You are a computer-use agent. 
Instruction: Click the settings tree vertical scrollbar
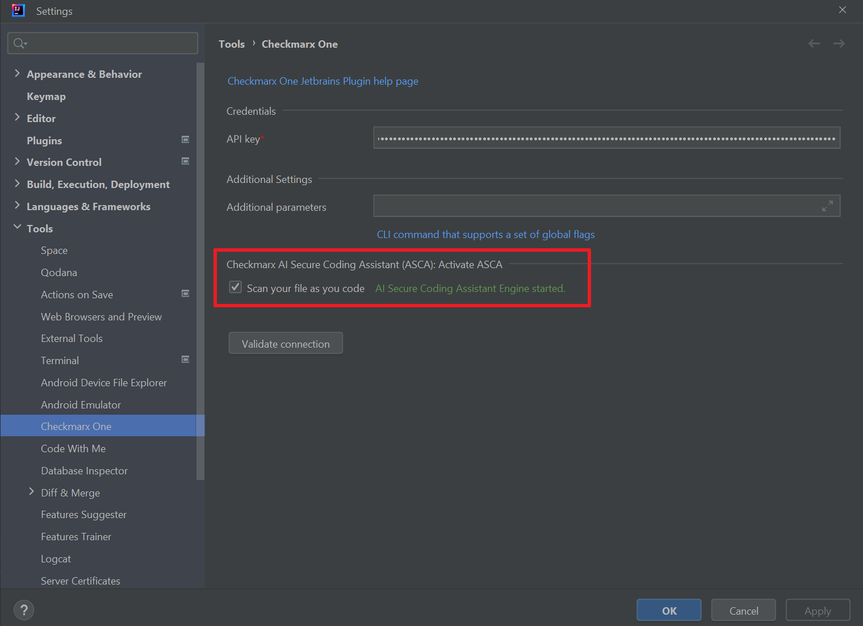(x=200, y=272)
